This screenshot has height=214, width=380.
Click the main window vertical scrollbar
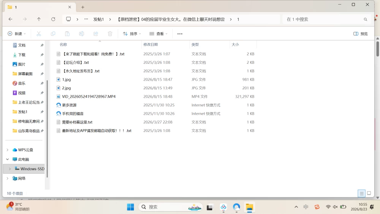(x=378, y=49)
